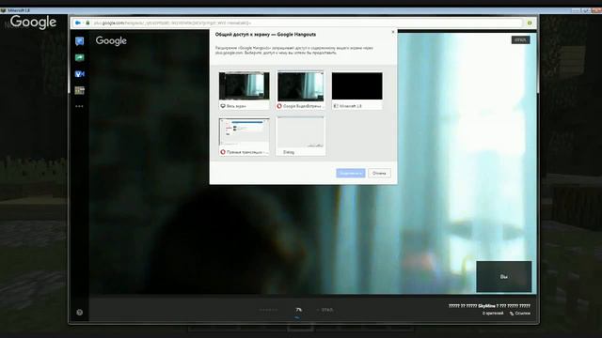Click the padlock icon in address bar
Image resolution: width=602 pixels, height=338 pixels.
87,23
